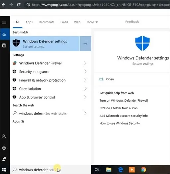Click the search magnifier in taskbar box

coord(15,170)
